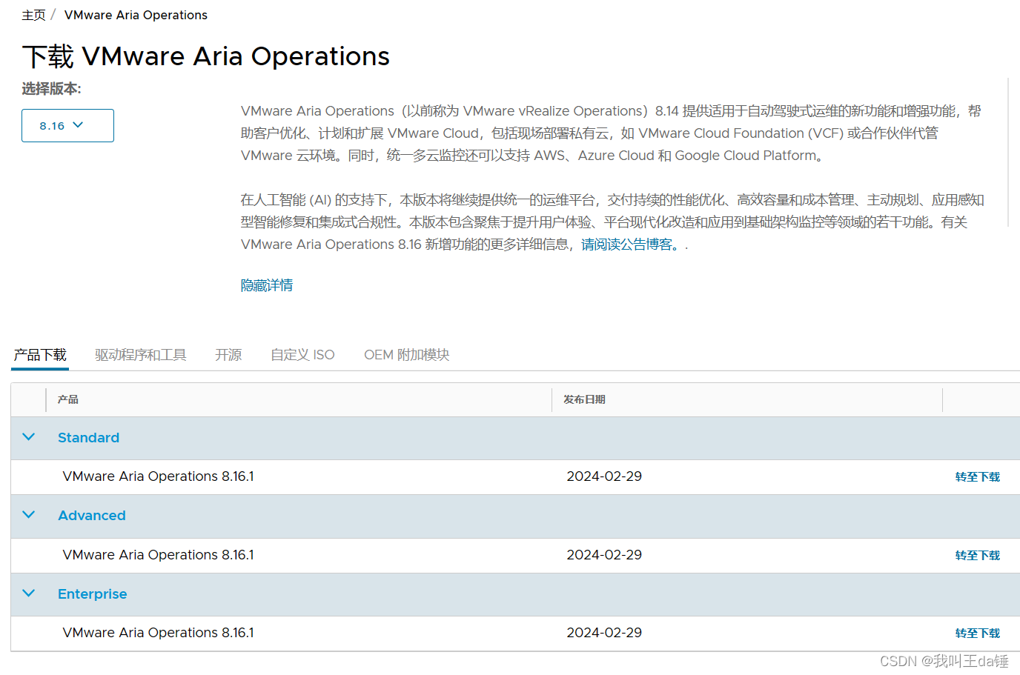Switch to the 开源 tab
The height and width of the screenshot is (675, 1020).
tap(228, 355)
